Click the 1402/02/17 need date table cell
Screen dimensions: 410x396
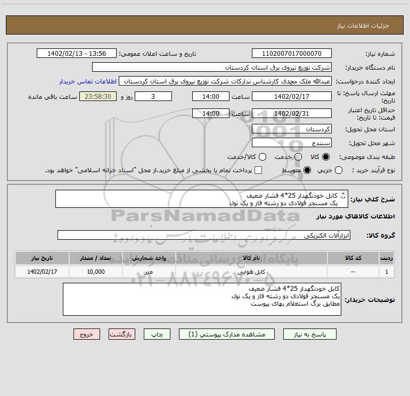tap(42, 272)
